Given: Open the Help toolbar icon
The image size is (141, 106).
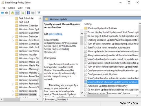Looking at the screenshot, I should 28,13.
